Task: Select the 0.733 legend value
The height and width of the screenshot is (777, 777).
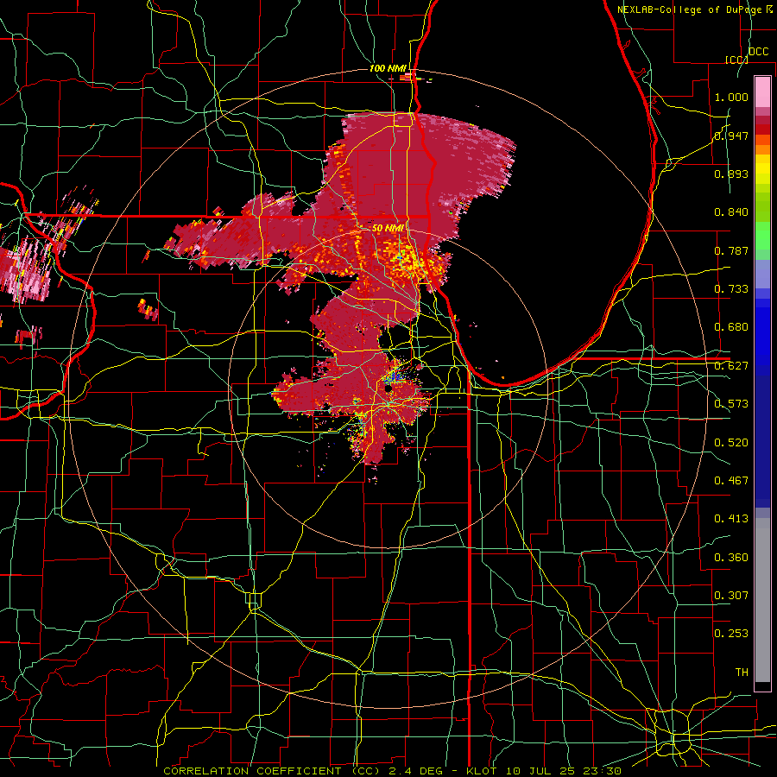Action: pyautogui.click(x=731, y=289)
